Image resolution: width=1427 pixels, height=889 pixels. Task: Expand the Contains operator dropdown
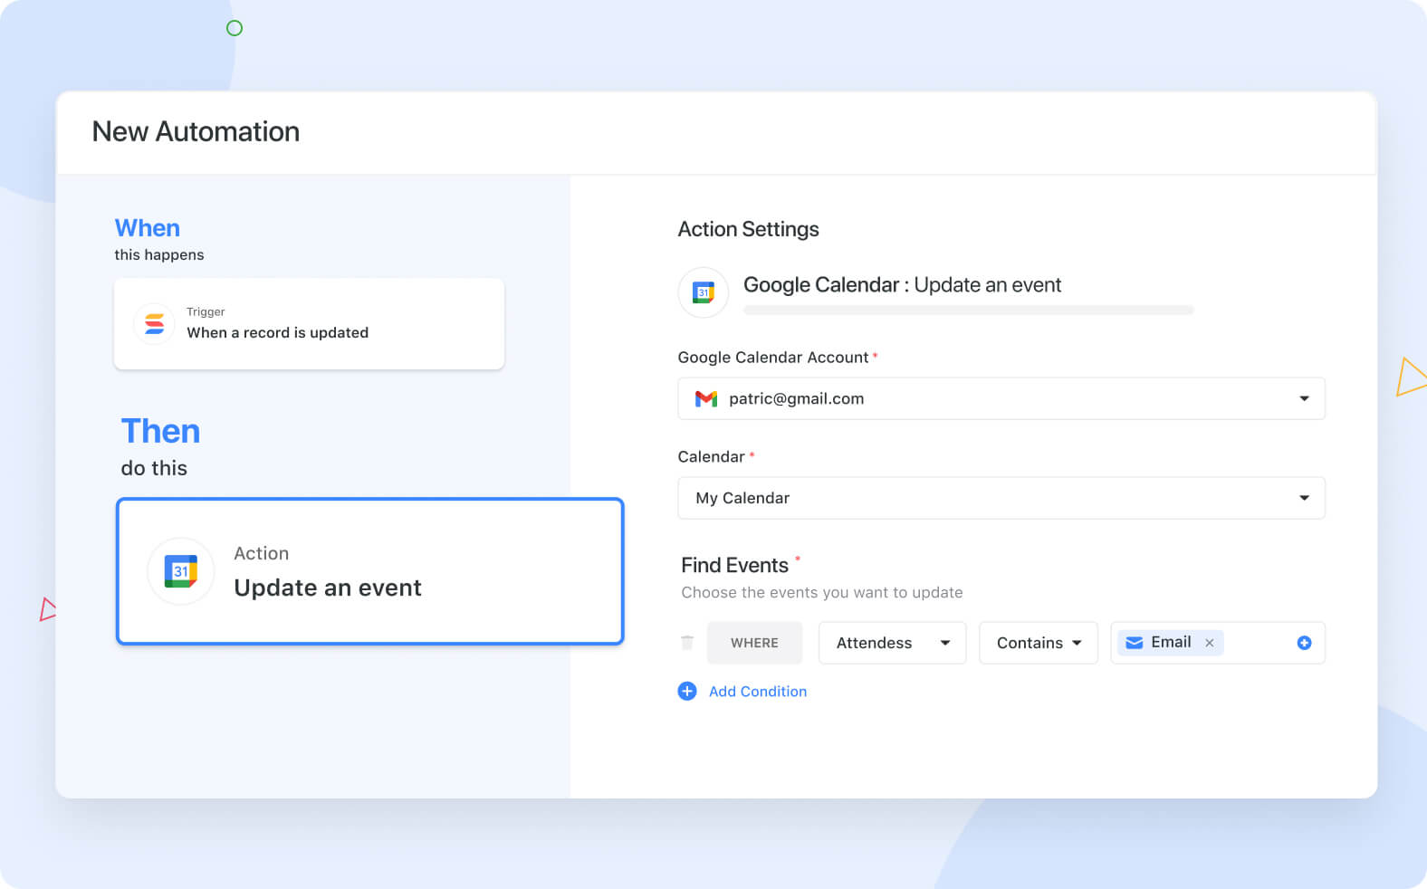1039,643
